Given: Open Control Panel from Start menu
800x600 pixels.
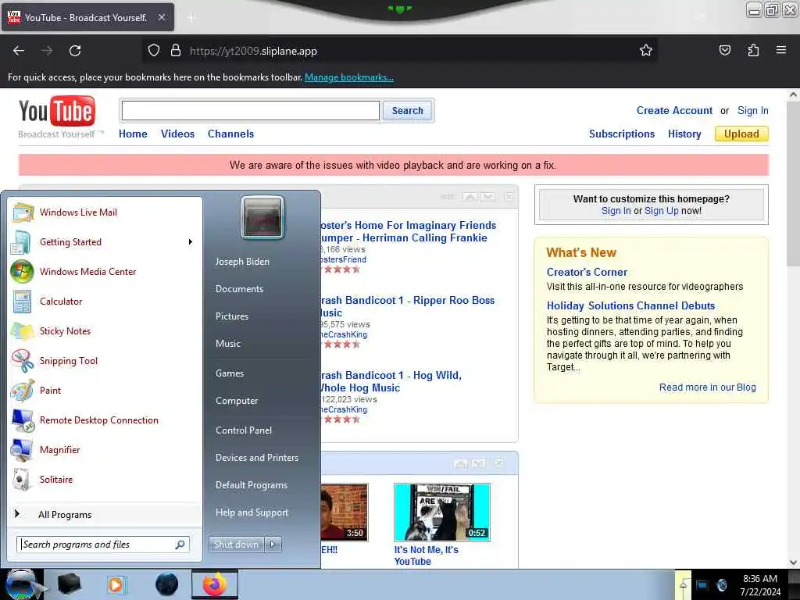Looking at the screenshot, I should (x=244, y=430).
